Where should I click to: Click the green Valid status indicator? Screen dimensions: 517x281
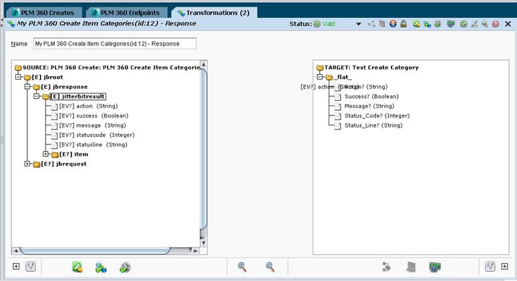point(324,24)
